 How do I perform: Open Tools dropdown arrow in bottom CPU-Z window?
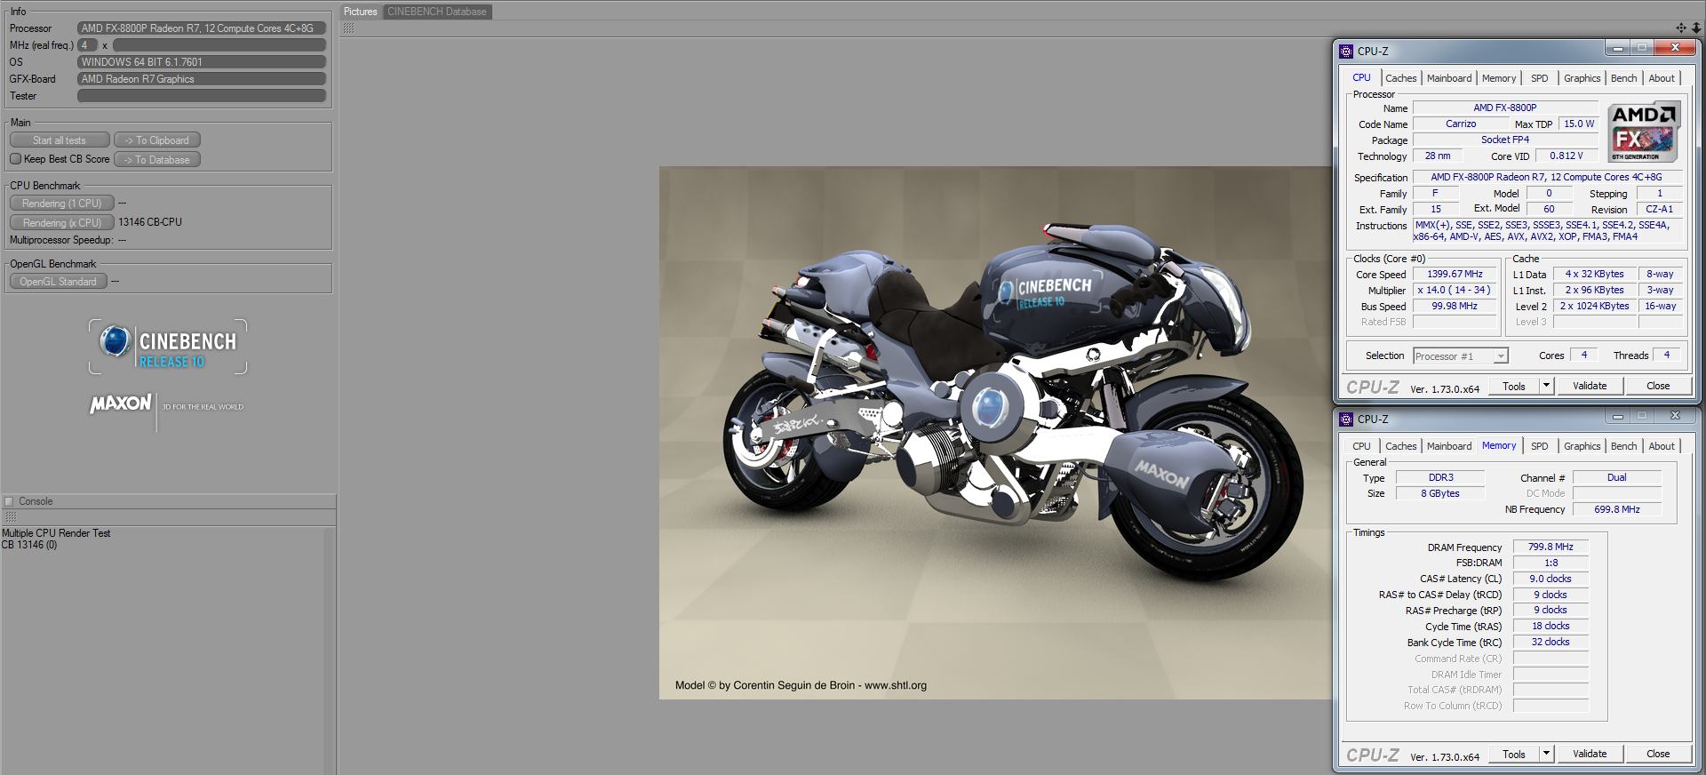point(1546,754)
